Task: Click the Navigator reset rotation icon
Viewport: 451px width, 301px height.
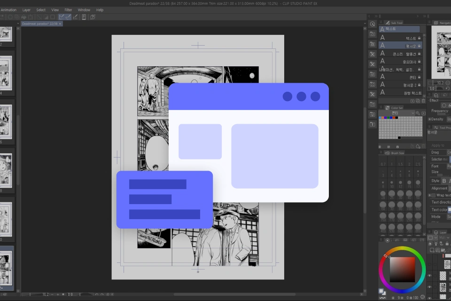Action: 448,88
